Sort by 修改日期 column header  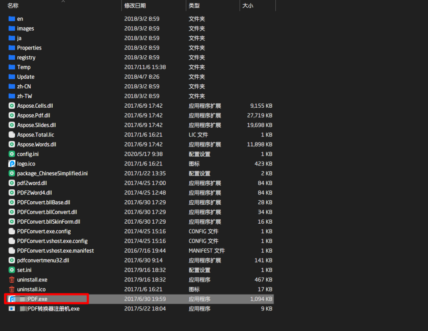click(x=135, y=6)
